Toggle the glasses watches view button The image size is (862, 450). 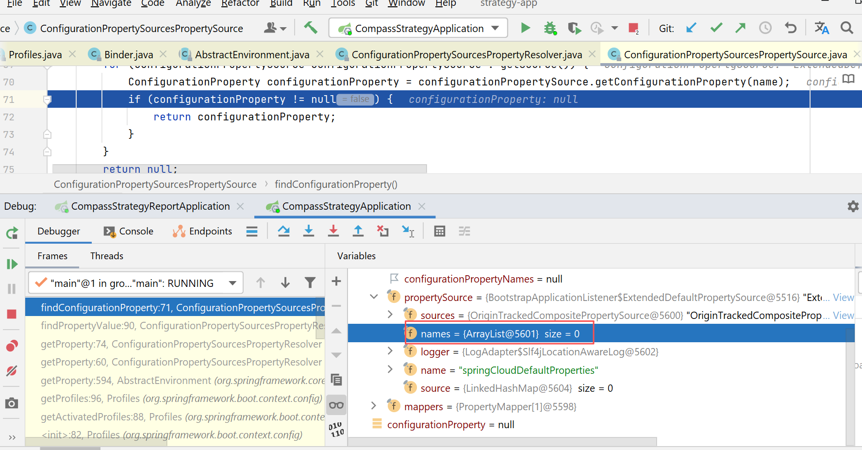[x=336, y=405]
